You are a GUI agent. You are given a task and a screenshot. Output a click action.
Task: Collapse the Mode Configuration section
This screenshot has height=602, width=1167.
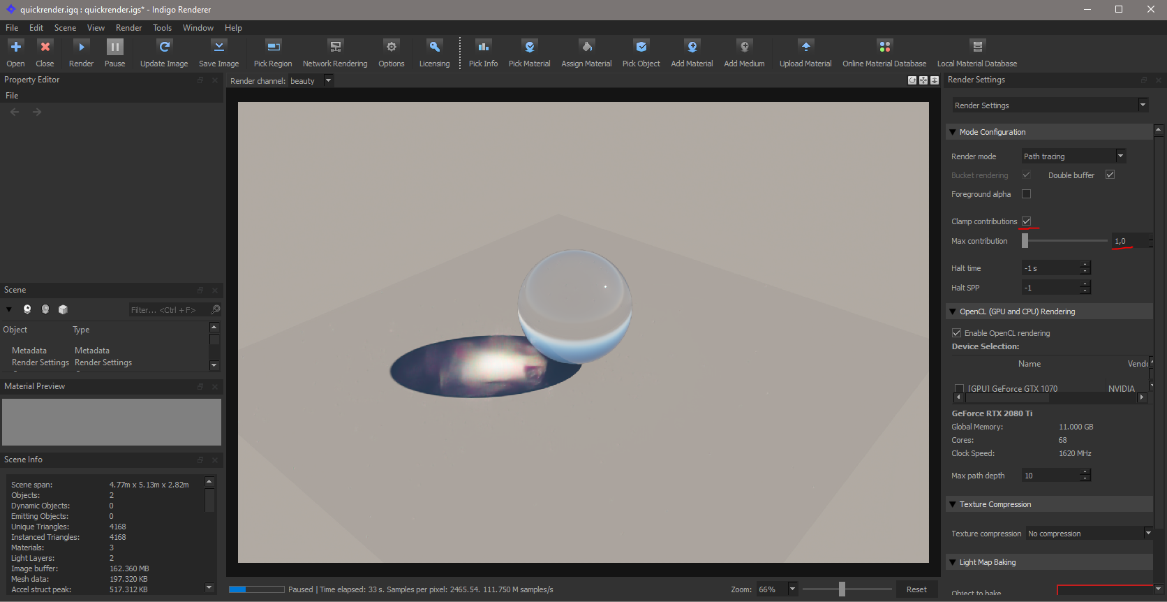tap(953, 132)
